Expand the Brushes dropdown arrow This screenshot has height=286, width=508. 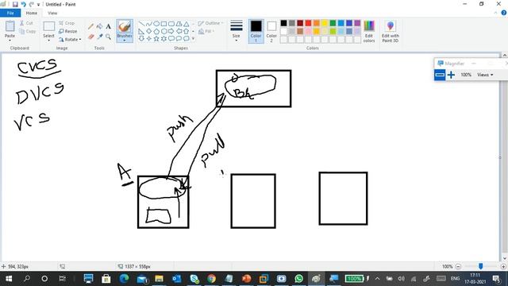coord(125,40)
